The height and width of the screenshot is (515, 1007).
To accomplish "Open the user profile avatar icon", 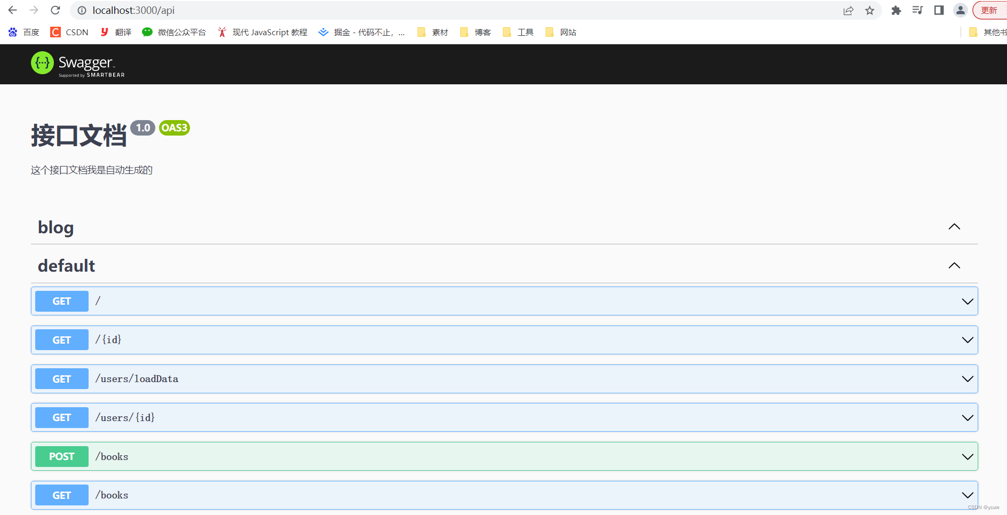I will (x=961, y=10).
